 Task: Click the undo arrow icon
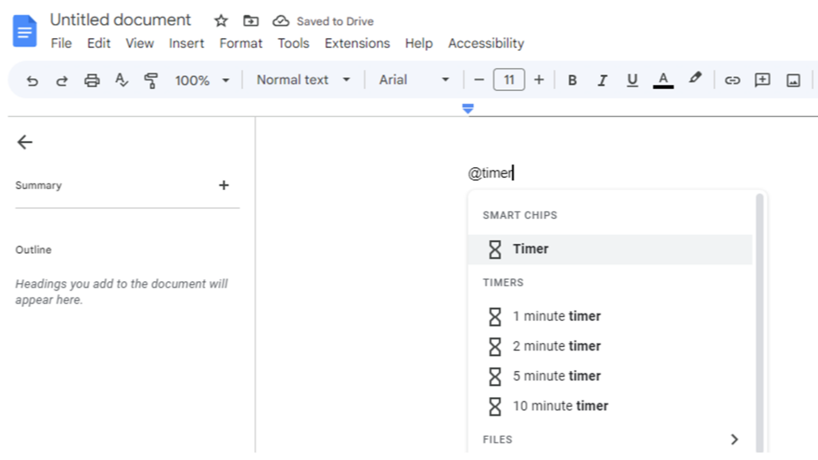(32, 80)
